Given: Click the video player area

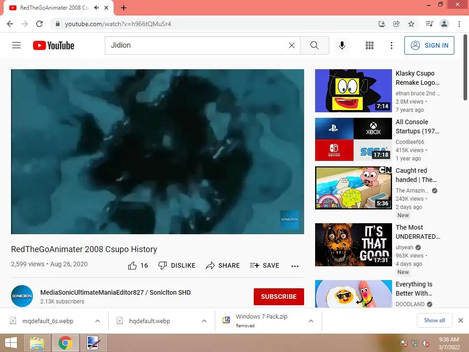Looking at the screenshot, I should [x=158, y=151].
